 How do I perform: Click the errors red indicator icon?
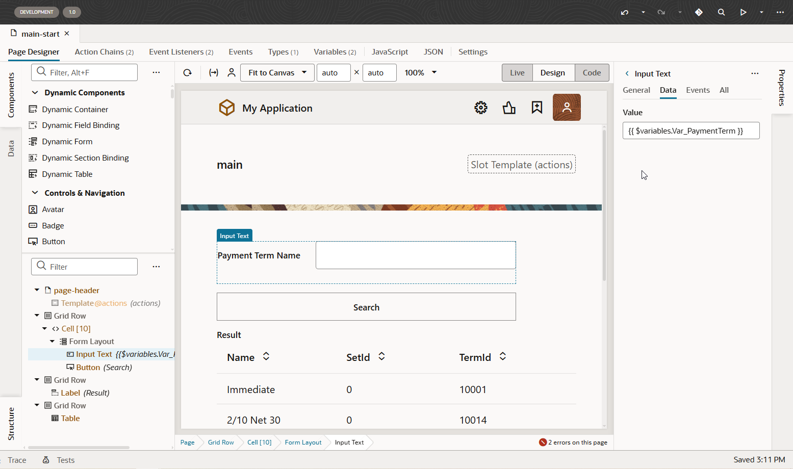coord(543,442)
